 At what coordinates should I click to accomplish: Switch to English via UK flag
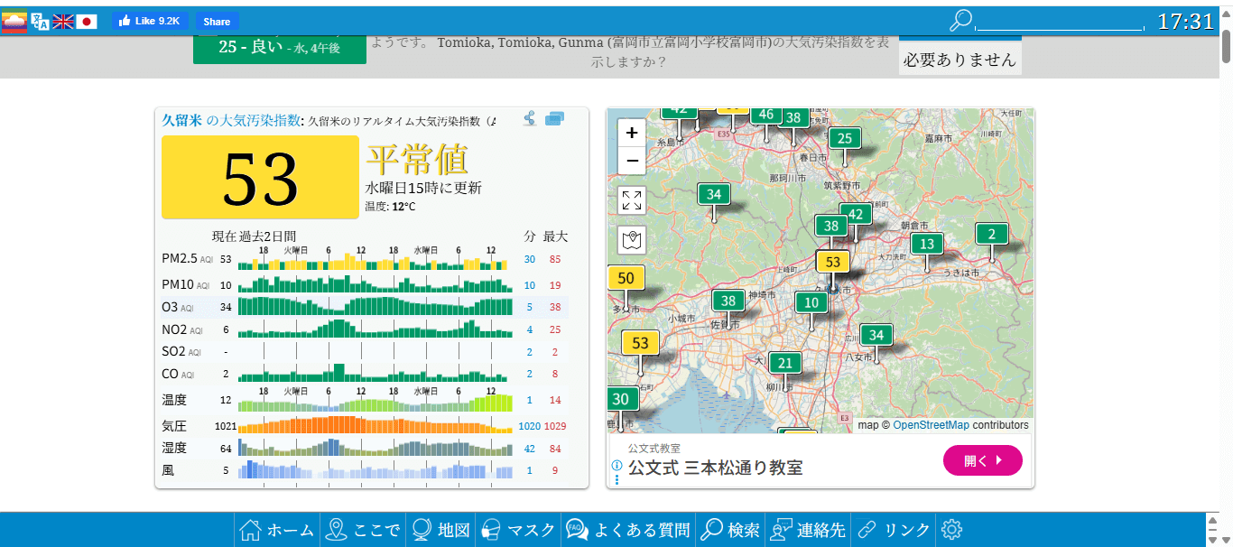pos(63,22)
